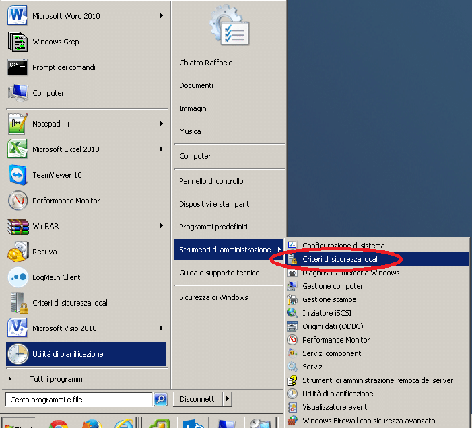Expand Tutti i programmi arrow
The image size is (472, 428).
click(10, 379)
